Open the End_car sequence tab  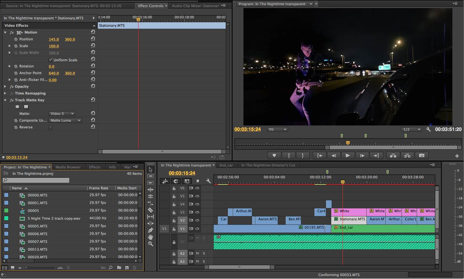pyautogui.click(x=226, y=165)
